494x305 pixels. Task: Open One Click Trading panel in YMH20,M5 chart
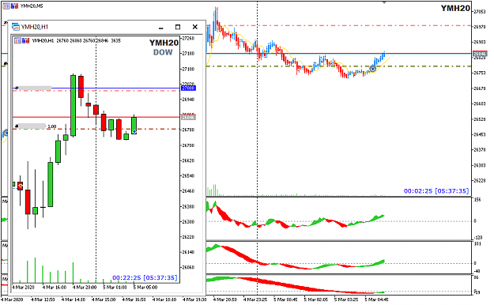click(6, 6)
